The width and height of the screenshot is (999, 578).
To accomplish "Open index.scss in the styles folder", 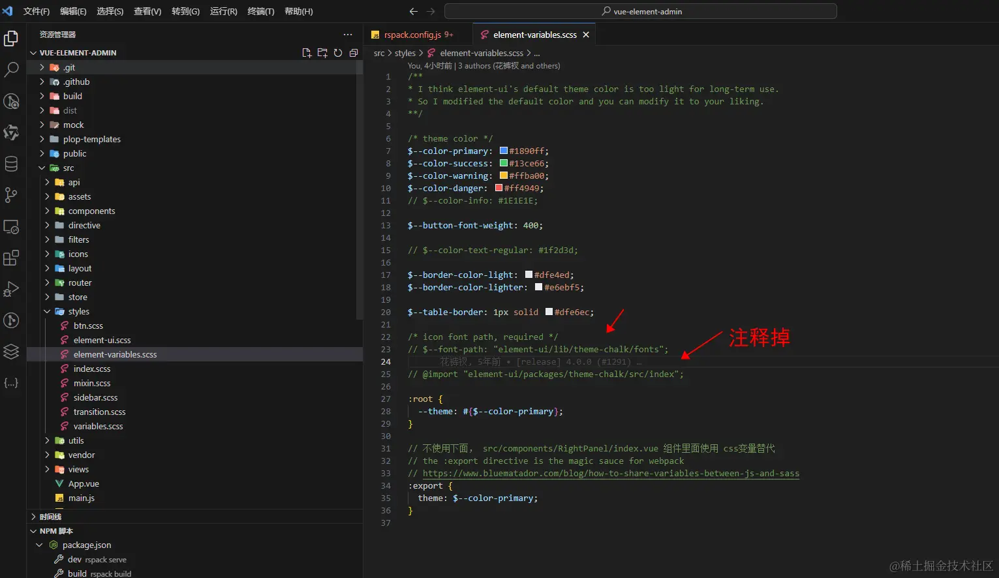I will pos(92,369).
